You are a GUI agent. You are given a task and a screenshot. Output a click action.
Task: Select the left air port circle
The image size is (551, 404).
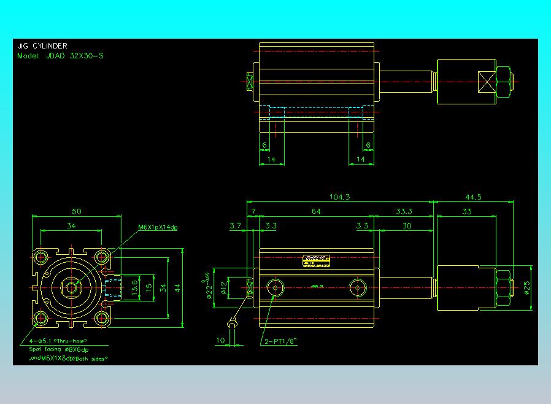pos(275,287)
